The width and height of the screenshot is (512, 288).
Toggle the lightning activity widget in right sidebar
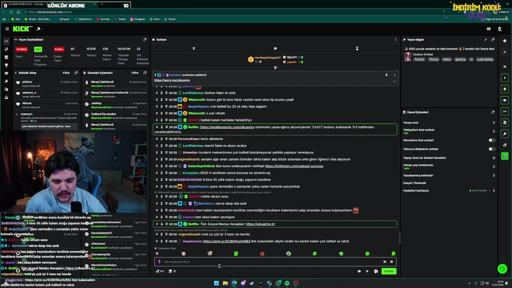click(505, 78)
